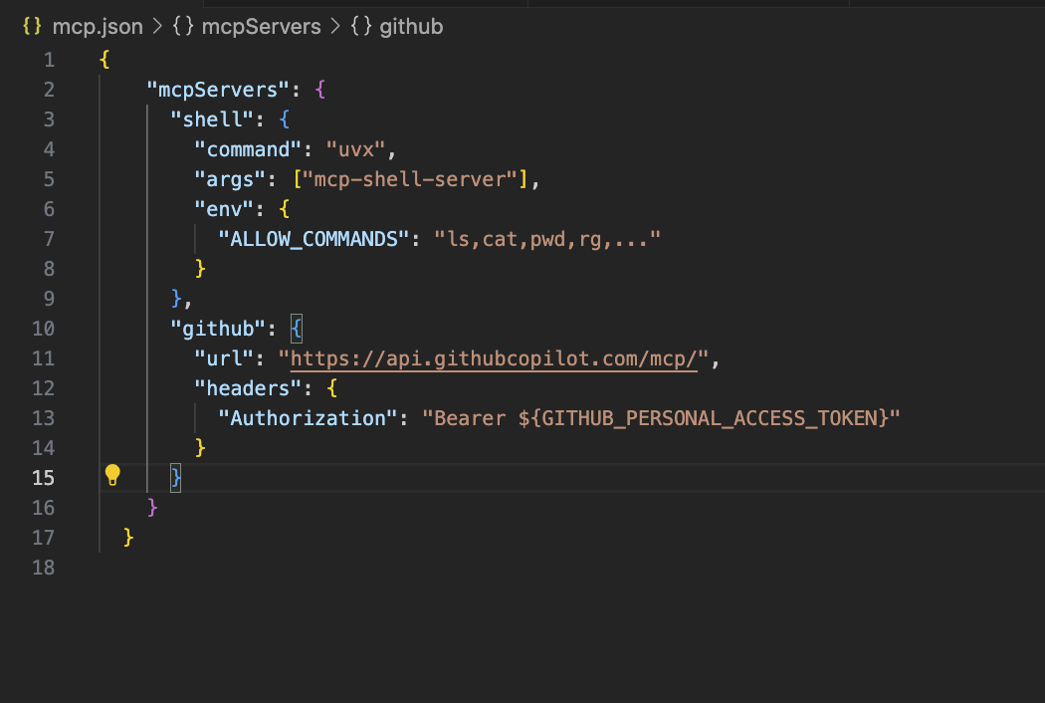Click line number 15 in gutter
This screenshot has height=703, width=1045.
pos(44,478)
